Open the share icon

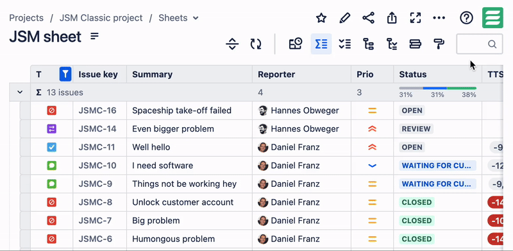[368, 18]
